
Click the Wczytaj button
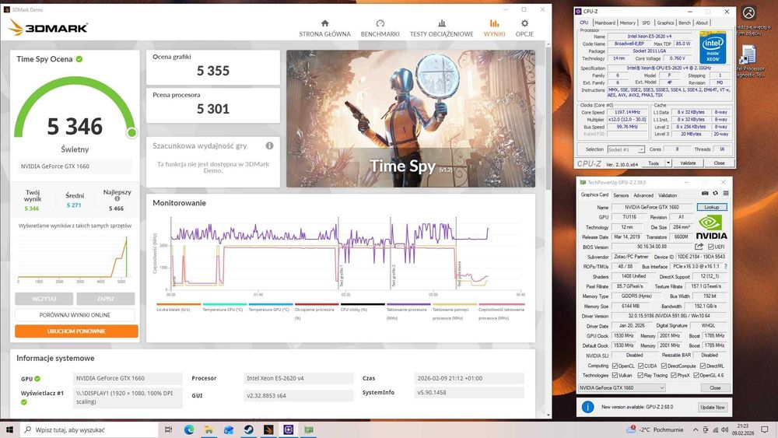tap(44, 299)
